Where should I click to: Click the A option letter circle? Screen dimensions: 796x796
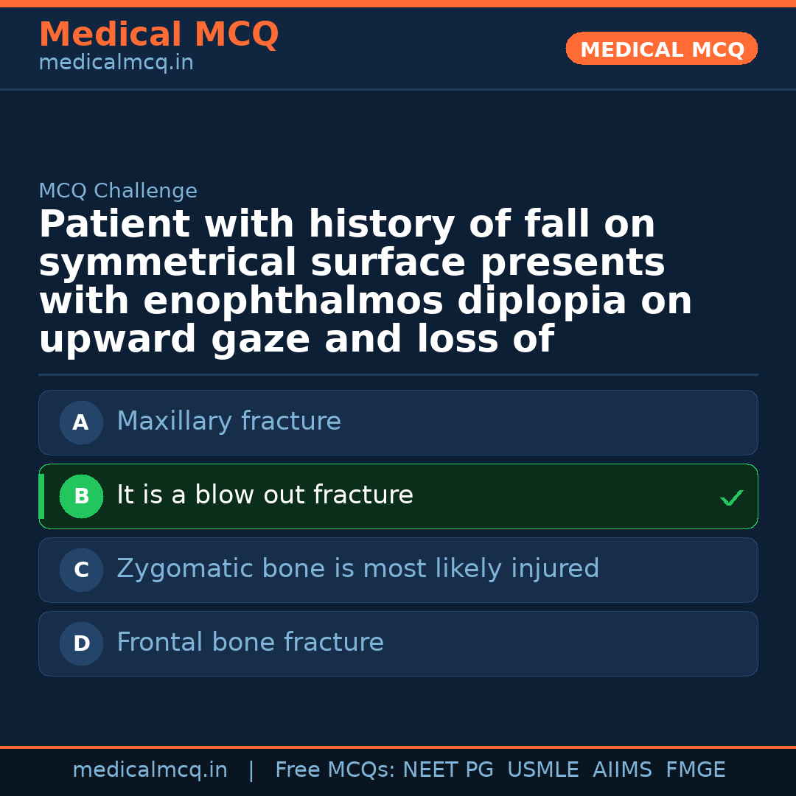[81, 423]
